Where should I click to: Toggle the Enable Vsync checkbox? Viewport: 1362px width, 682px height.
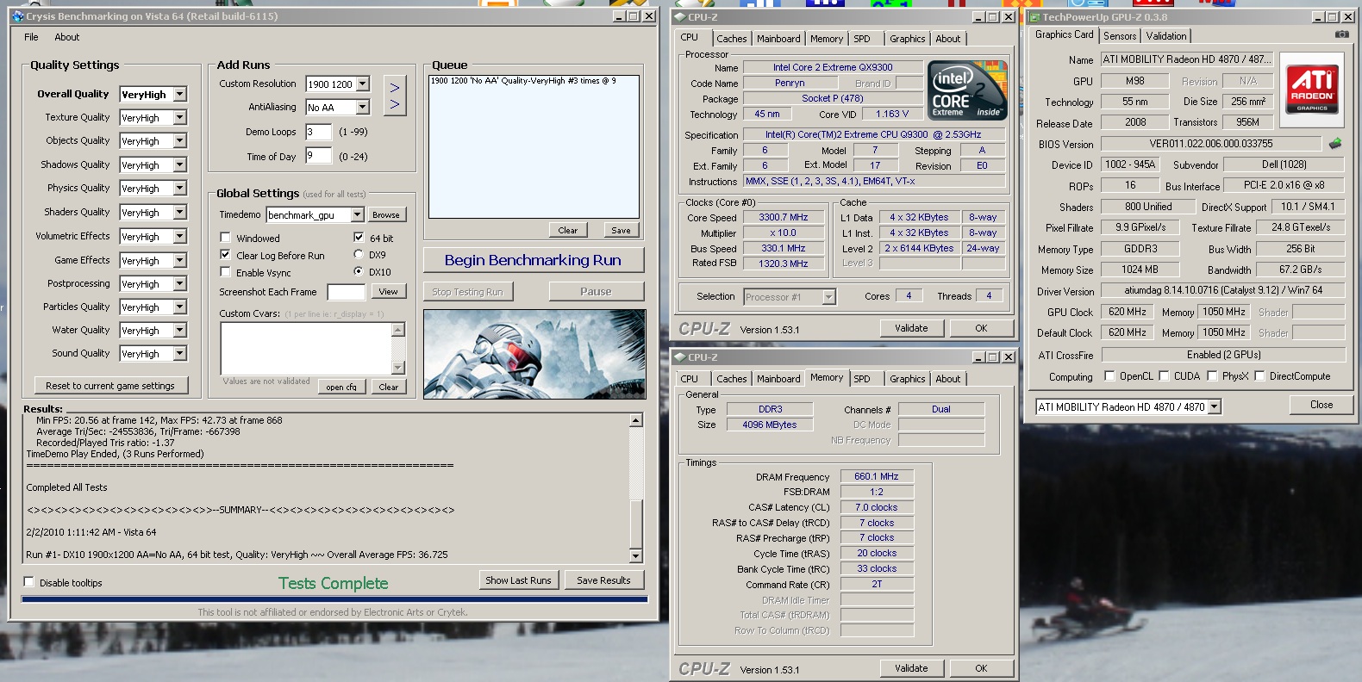click(225, 272)
